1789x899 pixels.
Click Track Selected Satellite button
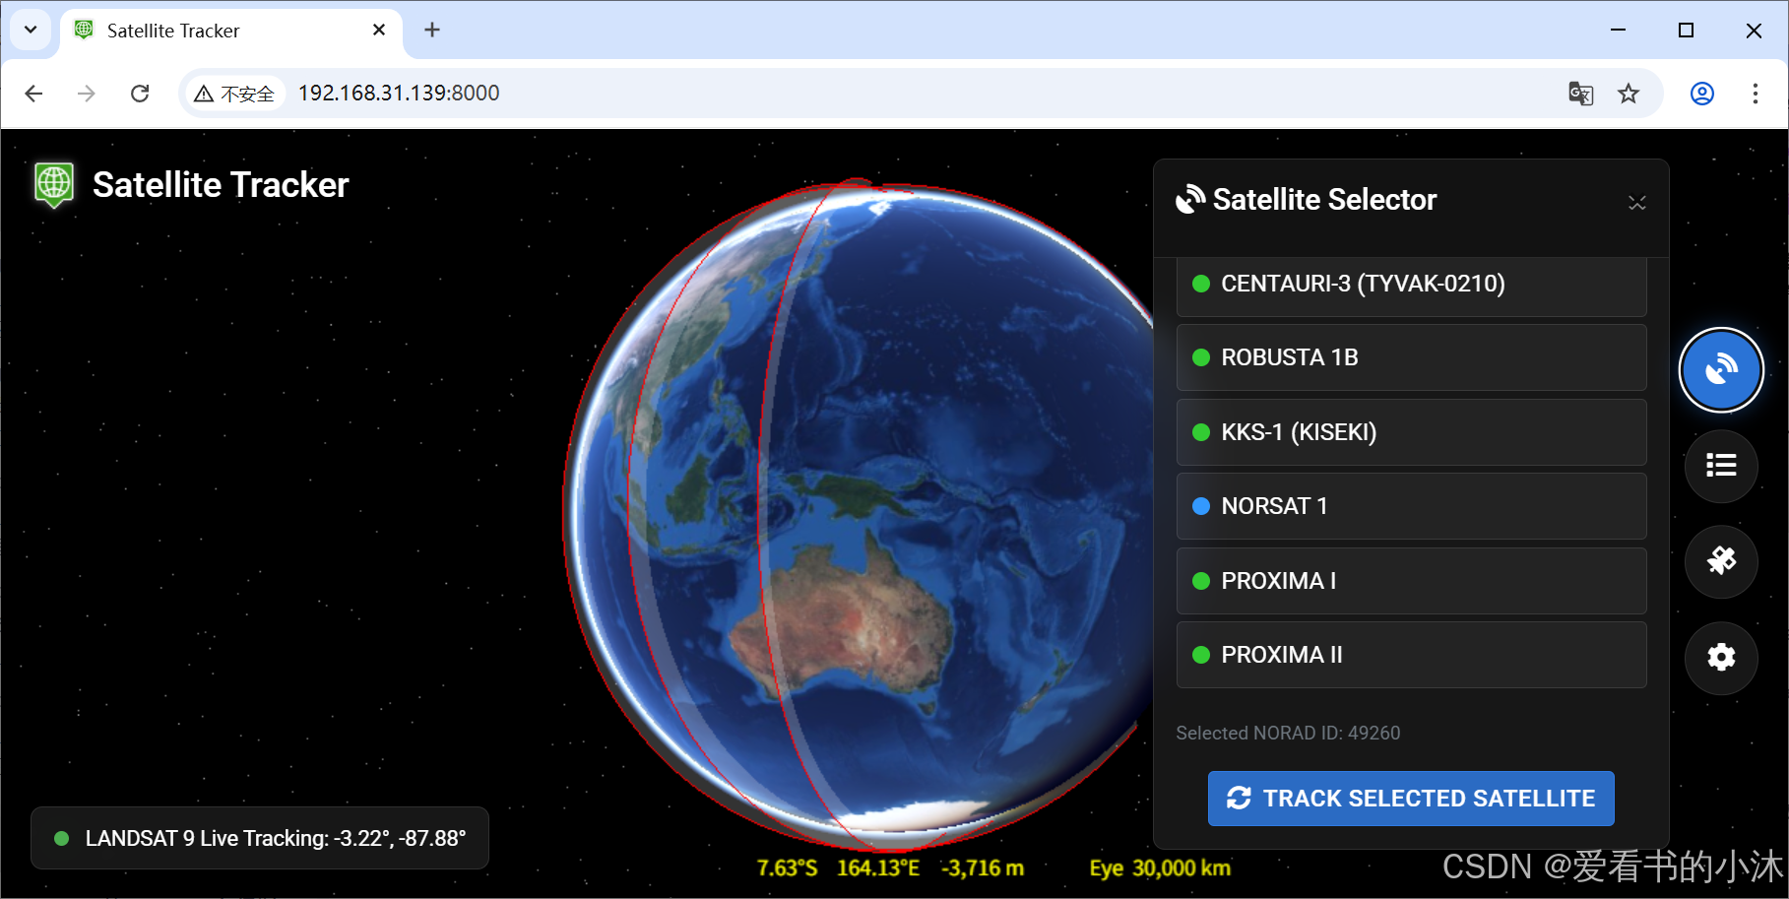1411,799
